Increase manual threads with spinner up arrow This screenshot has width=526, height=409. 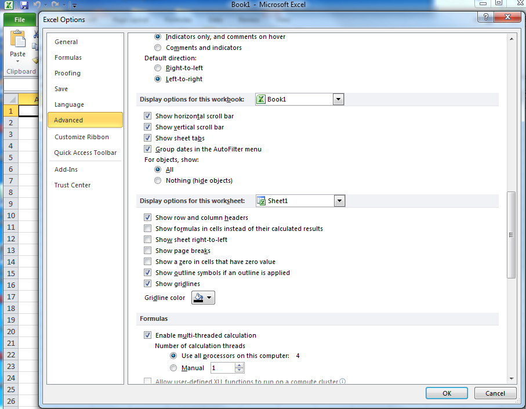click(x=239, y=365)
